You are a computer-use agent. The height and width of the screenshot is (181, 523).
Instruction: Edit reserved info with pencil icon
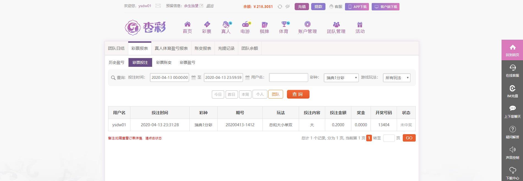[x=201, y=6]
